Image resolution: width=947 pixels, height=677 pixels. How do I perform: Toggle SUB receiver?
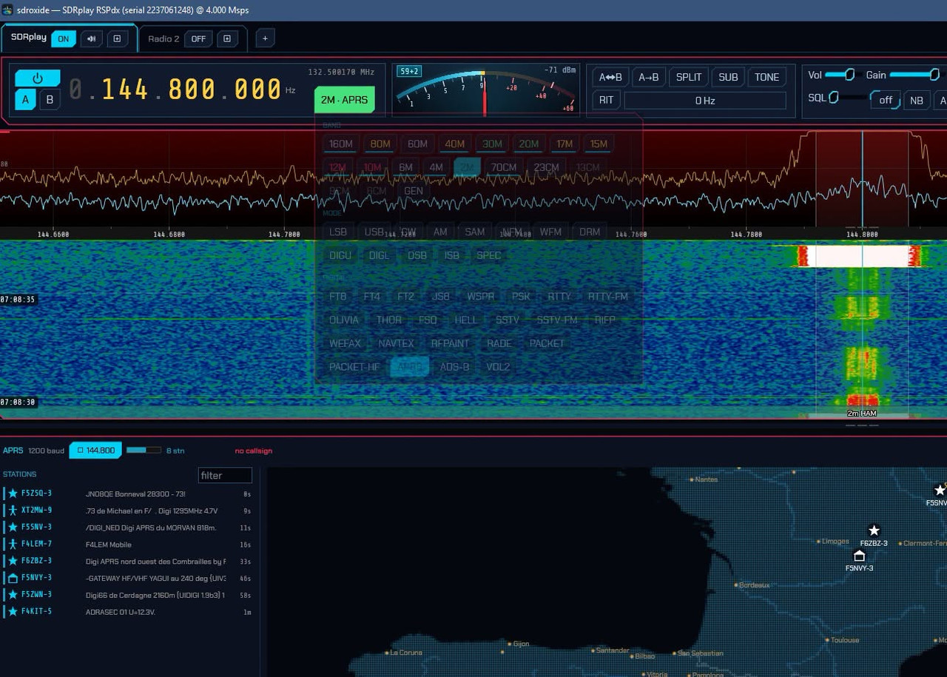[x=728, y=77]
